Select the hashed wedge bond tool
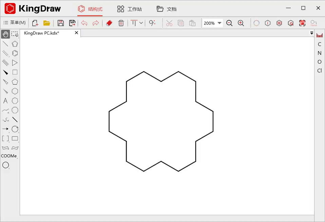Viewport: 325px width, 222px height. coord(5,91)
